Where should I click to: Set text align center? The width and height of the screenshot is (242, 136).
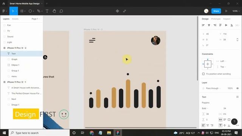pyautogui.click(x=208, y=125)
